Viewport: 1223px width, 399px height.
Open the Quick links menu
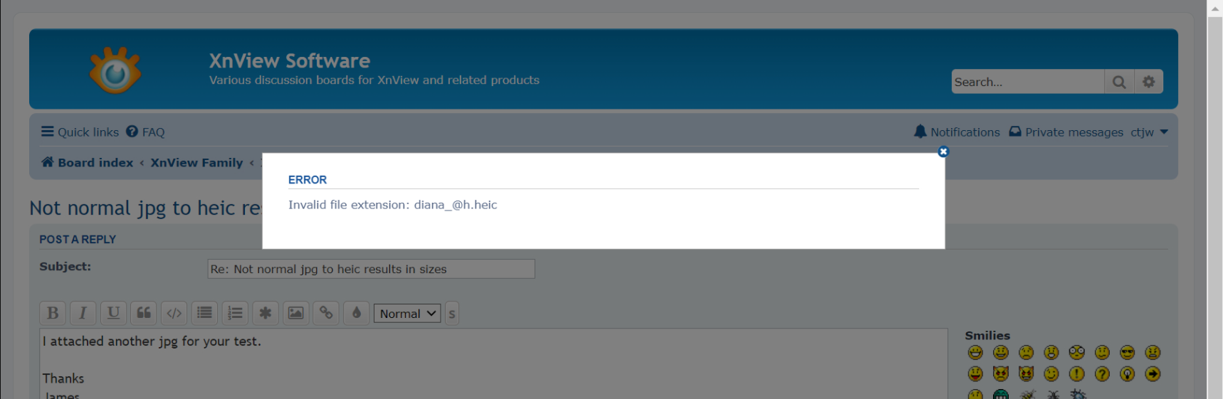[x=80, y=132]
